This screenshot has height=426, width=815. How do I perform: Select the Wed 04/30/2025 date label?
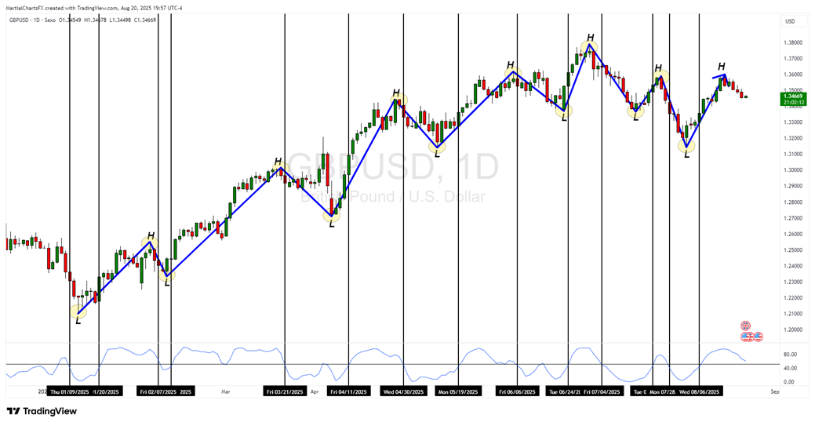(x=403, y=391)
